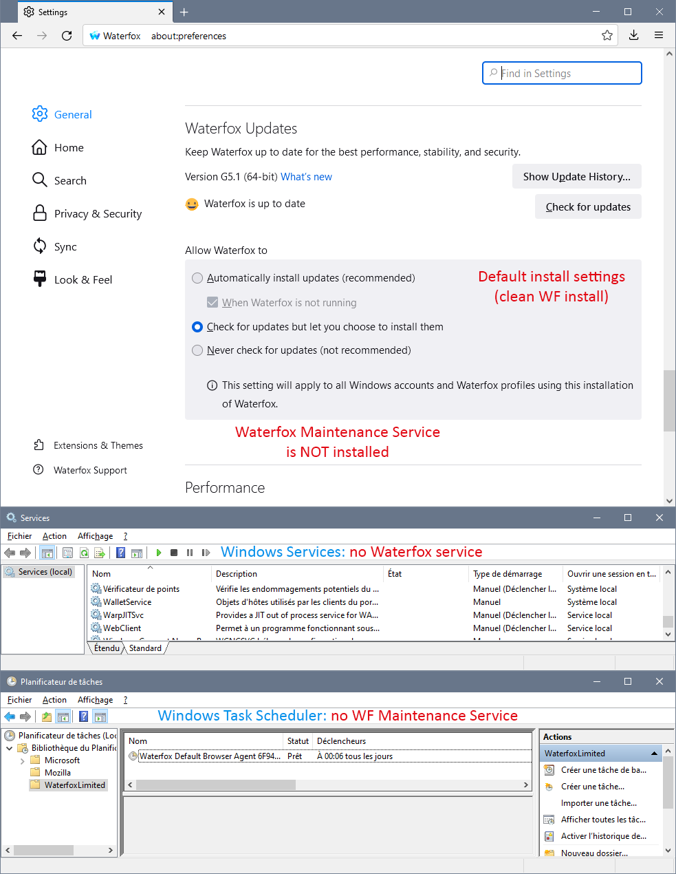The image size is (676, 874).
Task: Bookmark this page with the star icon
Action: point(607,36)
